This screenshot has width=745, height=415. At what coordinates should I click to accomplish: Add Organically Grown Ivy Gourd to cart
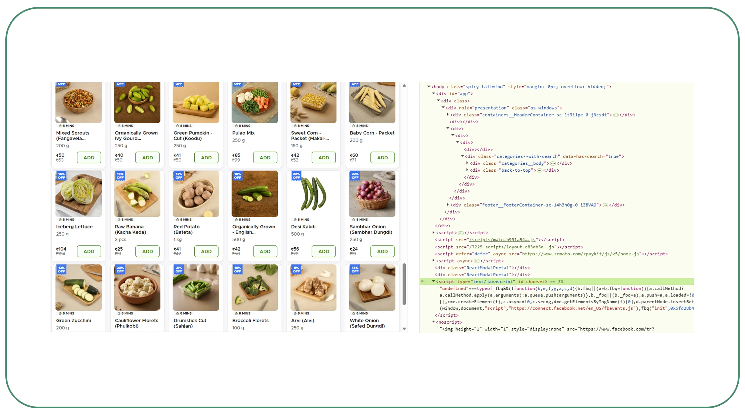click(147, 158)
